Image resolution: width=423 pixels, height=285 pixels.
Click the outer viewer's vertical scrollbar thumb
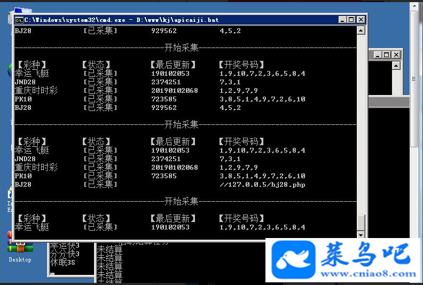point(414,79)
